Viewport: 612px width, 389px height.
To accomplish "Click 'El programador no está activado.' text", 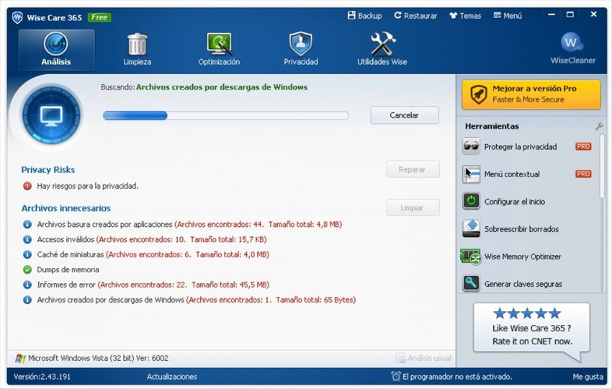I will coord(457,377).
